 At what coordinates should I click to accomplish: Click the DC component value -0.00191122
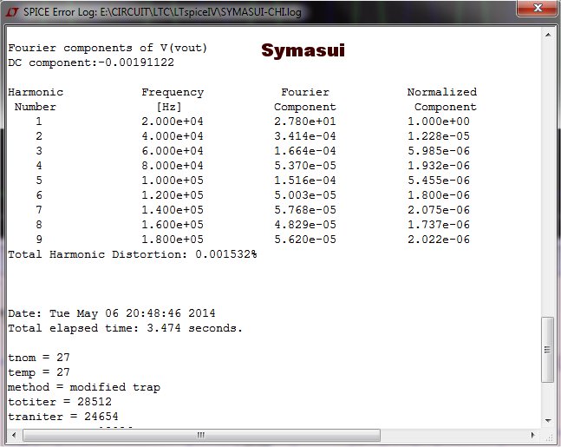coord(136,62)
